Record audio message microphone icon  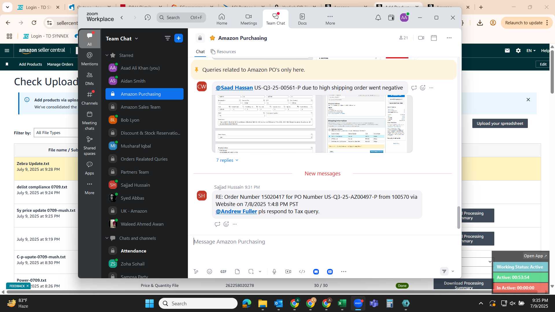(x=274, y=272)
